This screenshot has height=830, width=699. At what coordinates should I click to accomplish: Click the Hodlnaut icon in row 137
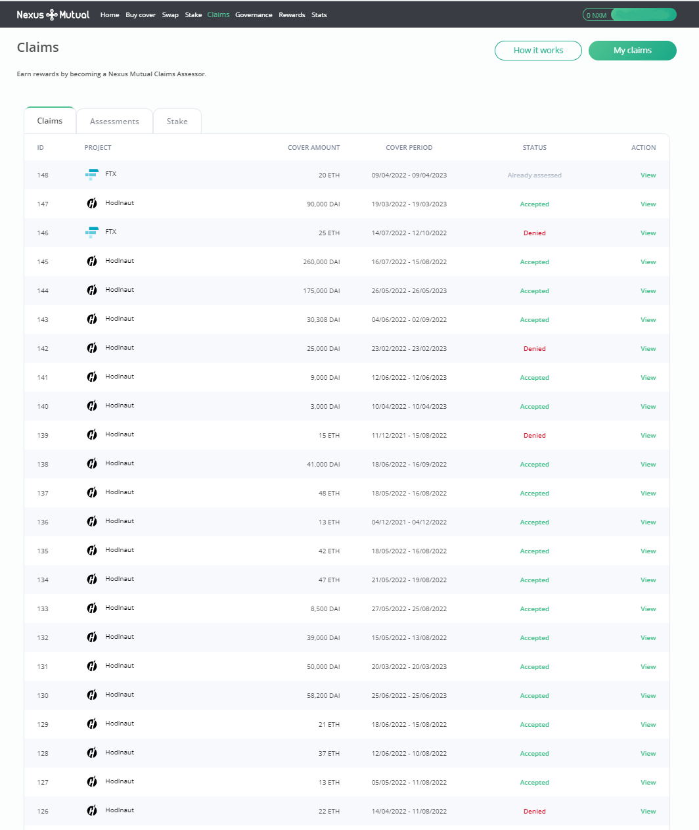pos(92,493)
